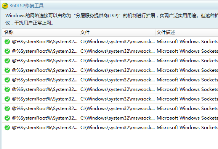Click the green checkmark icon in sixth row
Screen dimensions: 218x149
pyautogui.click(x=7, y=89)
